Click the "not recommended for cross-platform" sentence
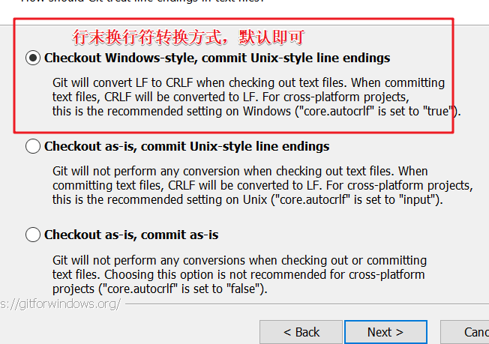The image size is (489, 344). pyautogui.click(x=265, y=274)
